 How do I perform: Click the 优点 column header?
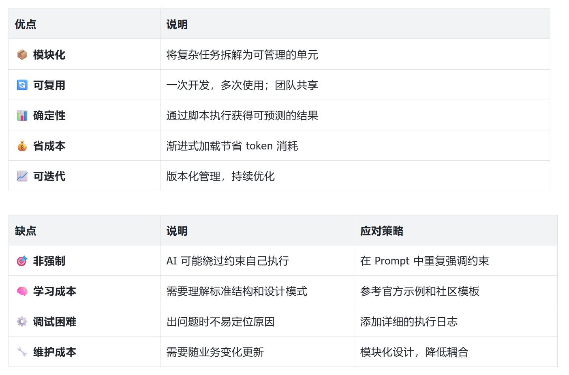click(x=26, y=24)
